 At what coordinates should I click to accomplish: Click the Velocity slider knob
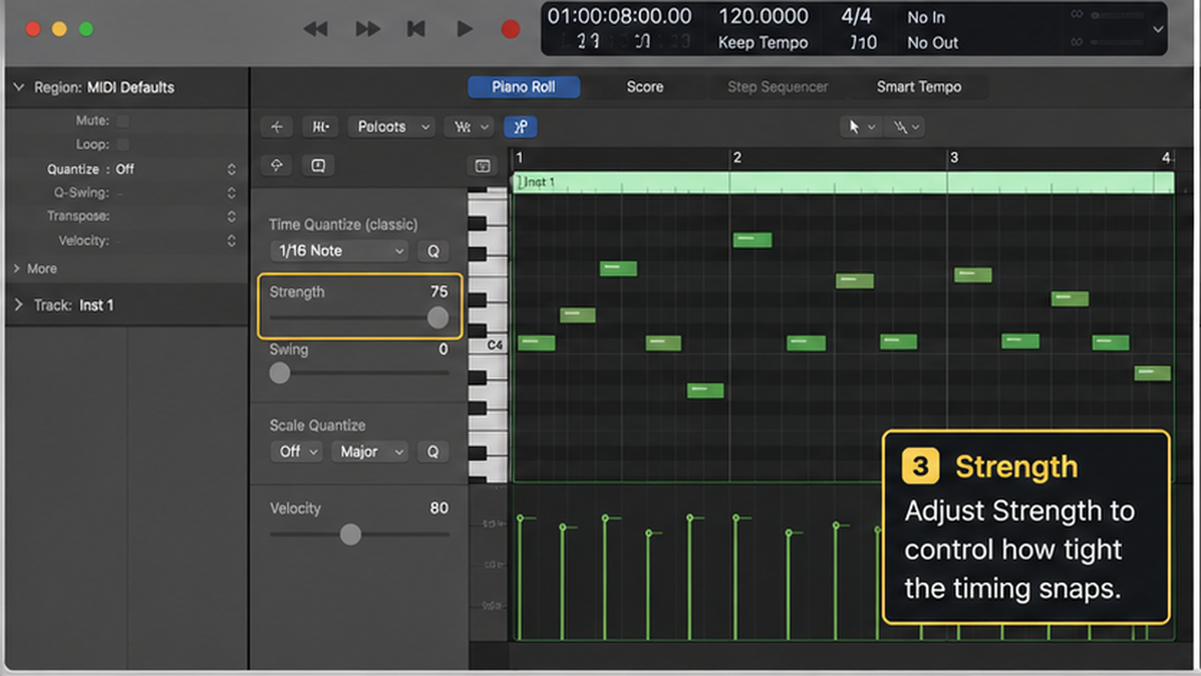coord(350,534)
